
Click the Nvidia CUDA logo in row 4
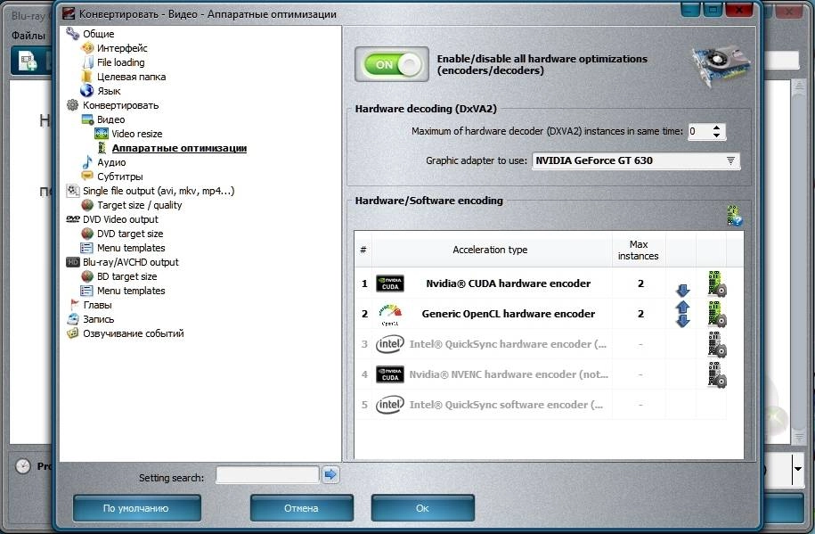390,374
